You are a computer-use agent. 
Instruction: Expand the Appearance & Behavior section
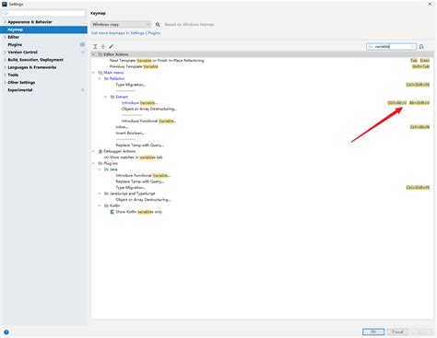click(x=5, y=22)
